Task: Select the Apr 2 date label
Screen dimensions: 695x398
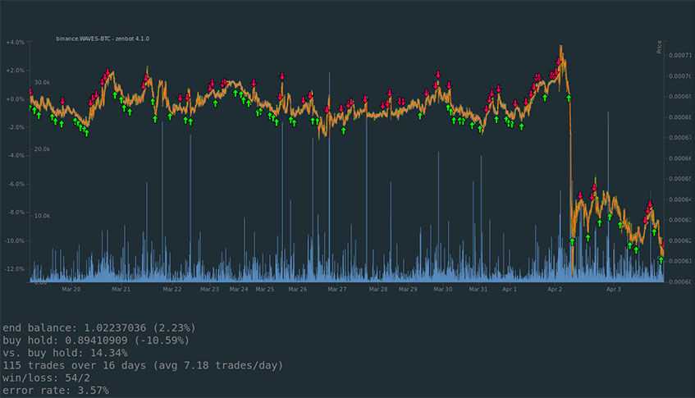Action: 556,290
